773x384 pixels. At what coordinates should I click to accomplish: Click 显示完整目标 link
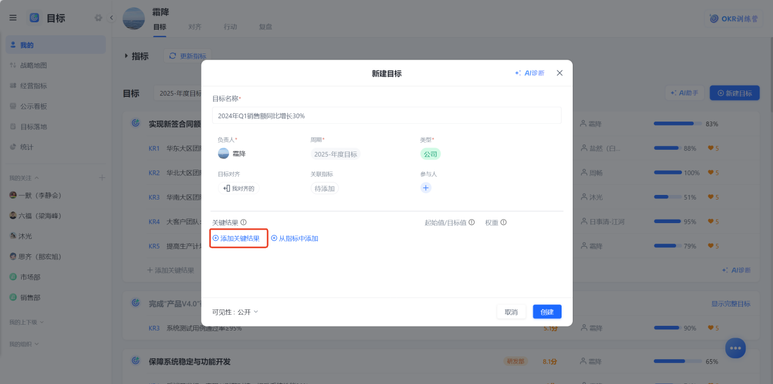[731, 304]
